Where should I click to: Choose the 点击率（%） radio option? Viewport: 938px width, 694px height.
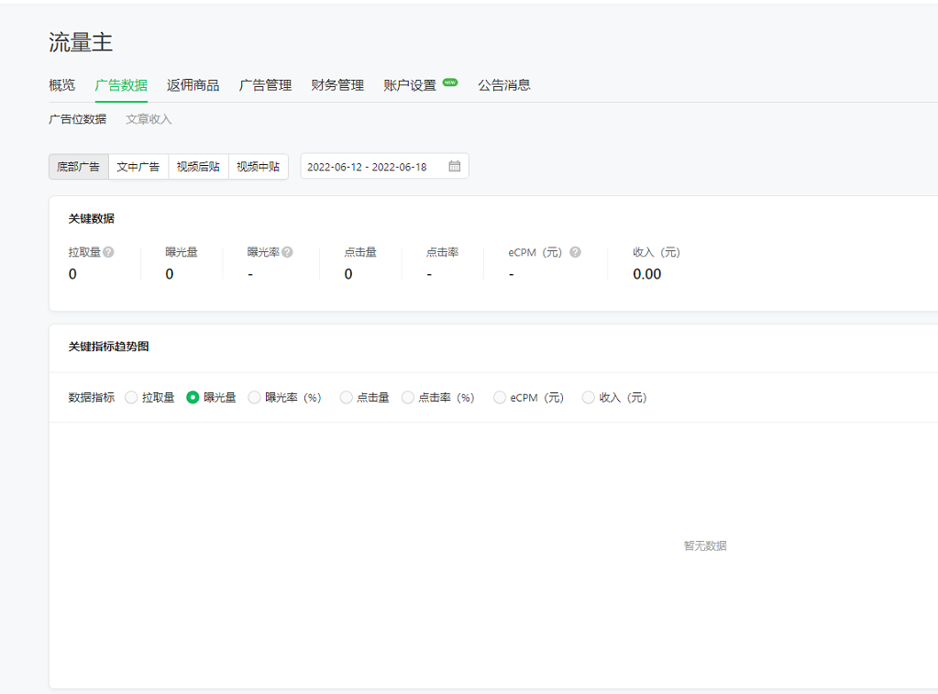408,398
